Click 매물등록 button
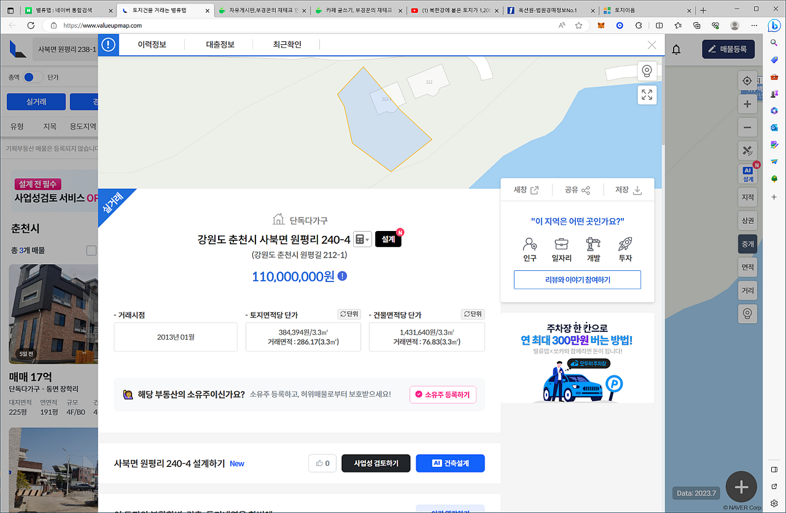The width and height of the screenshot is (786, 513). click(x=728, y=49)
